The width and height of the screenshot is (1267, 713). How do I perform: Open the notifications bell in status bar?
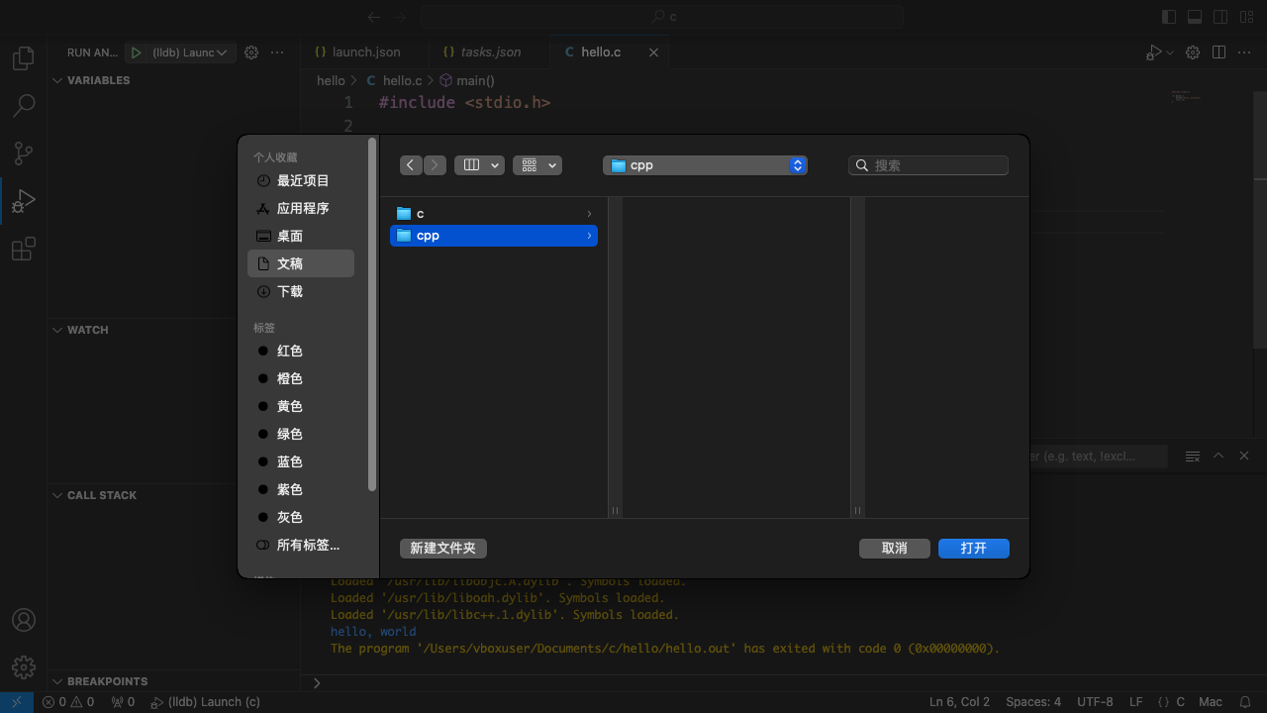point(1244,702)
